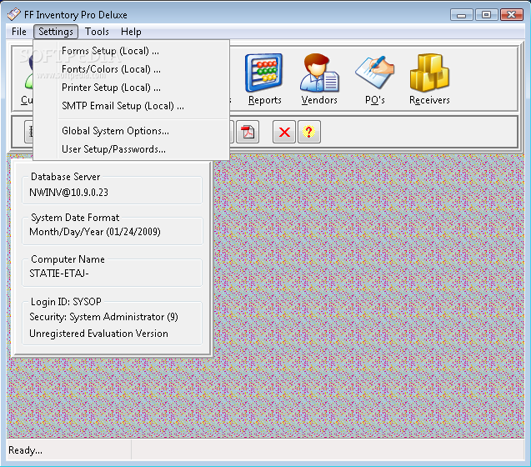Choose Fonts/Colors (Local) menu entry
The height and width of the screenshot is (467, 531).
pyautogui.click(x=132, y=69)
